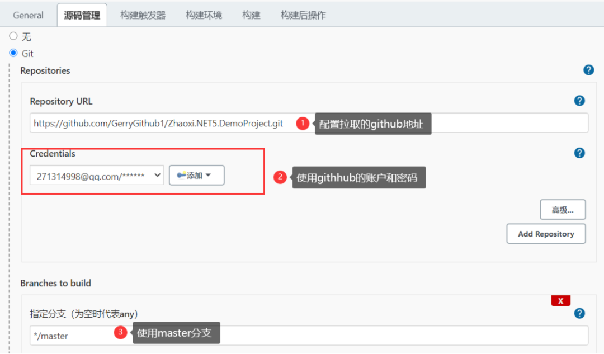
Task: Click the Add Repository button
Action: 546,234
